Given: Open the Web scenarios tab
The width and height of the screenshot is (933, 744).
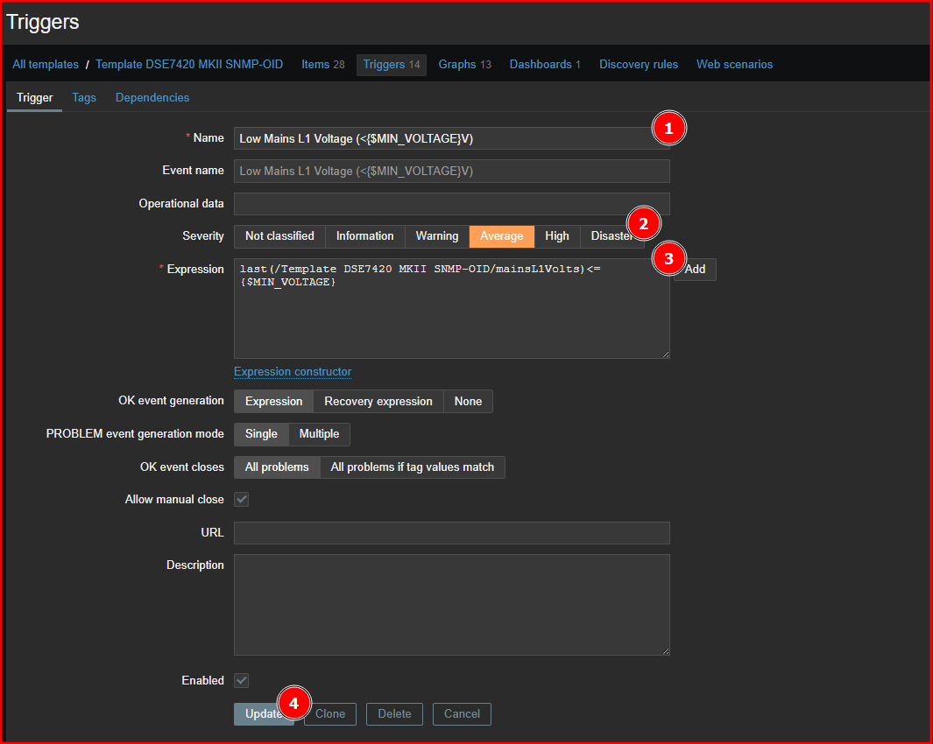Looking at the screenshot, I should 734,64.
